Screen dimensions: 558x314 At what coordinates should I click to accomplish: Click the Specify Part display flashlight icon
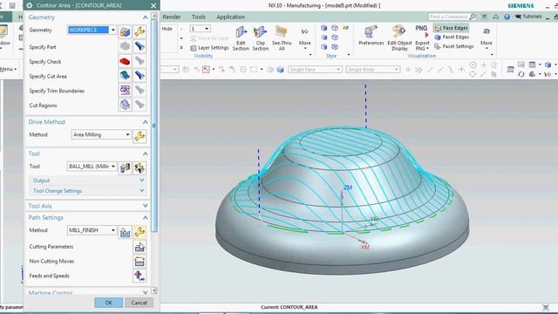(x=139, y=46)
